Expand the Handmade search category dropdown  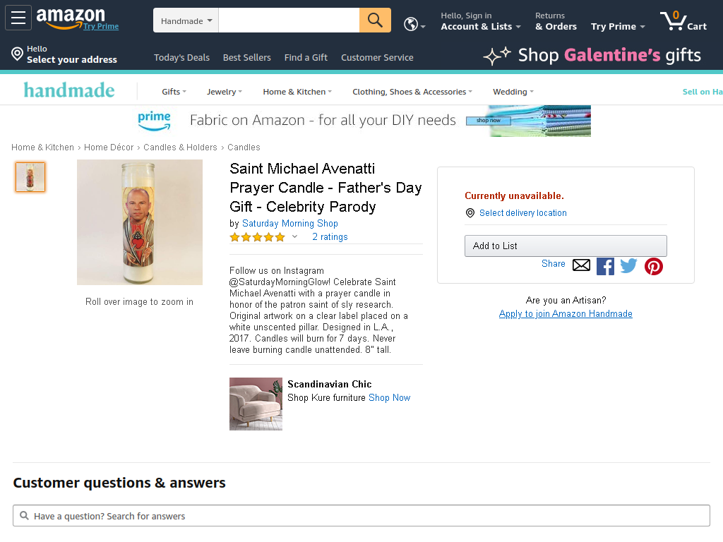186,20
